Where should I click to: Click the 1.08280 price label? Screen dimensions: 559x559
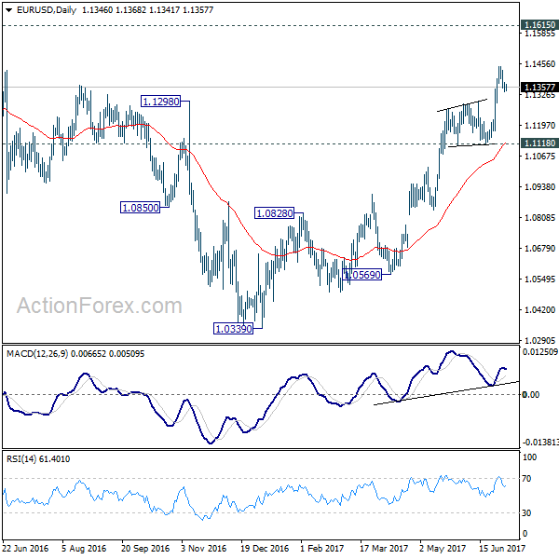click(275, 213)
